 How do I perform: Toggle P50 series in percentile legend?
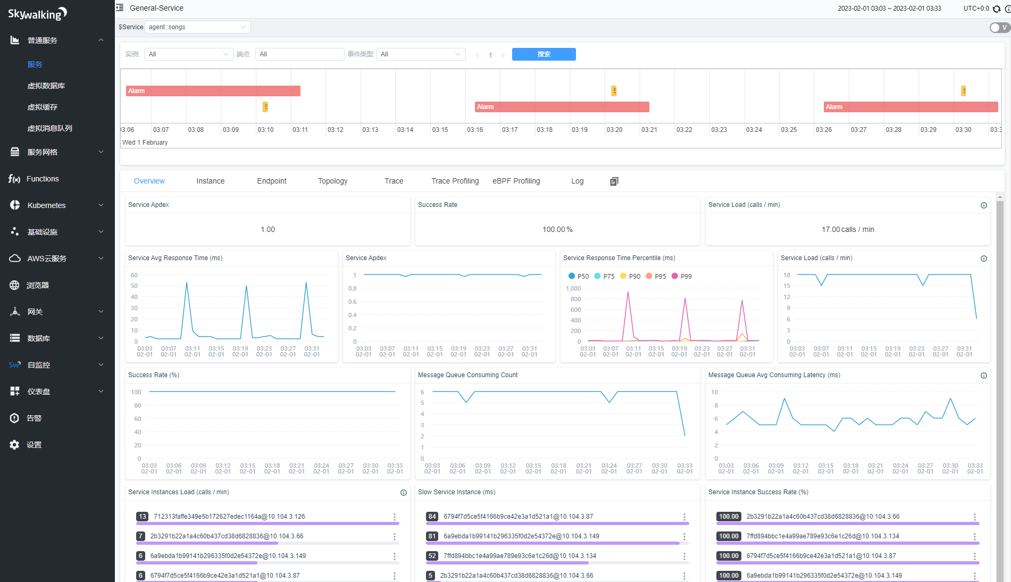click(579, 276)
